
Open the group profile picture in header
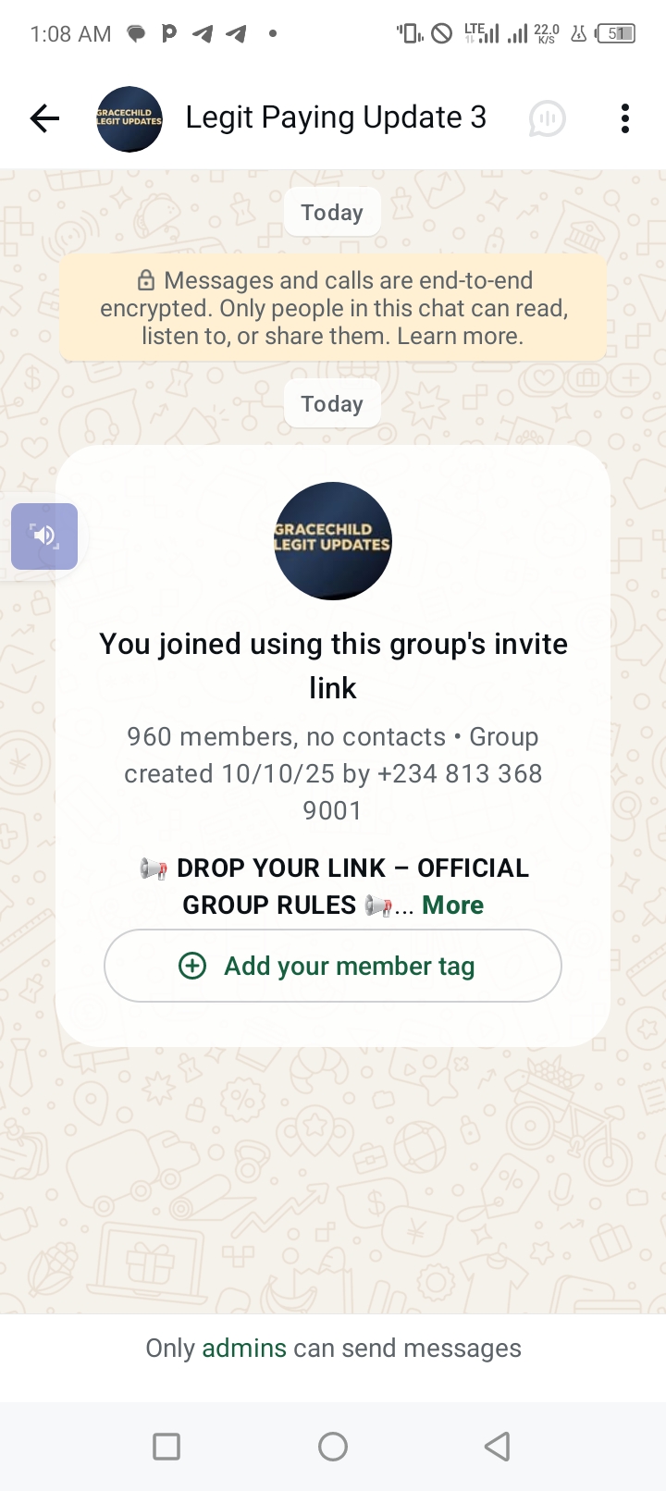[129, 118]
